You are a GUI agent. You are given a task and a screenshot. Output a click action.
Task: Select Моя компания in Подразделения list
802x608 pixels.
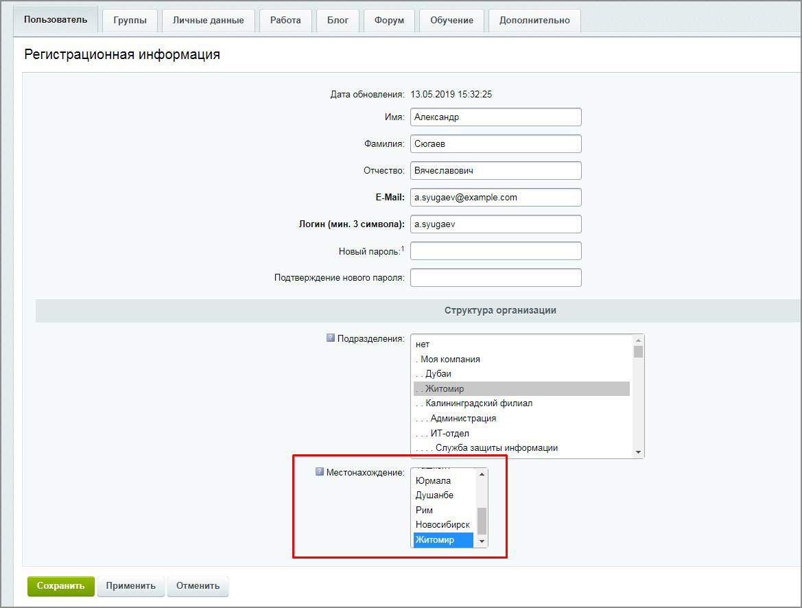point(521,360)
